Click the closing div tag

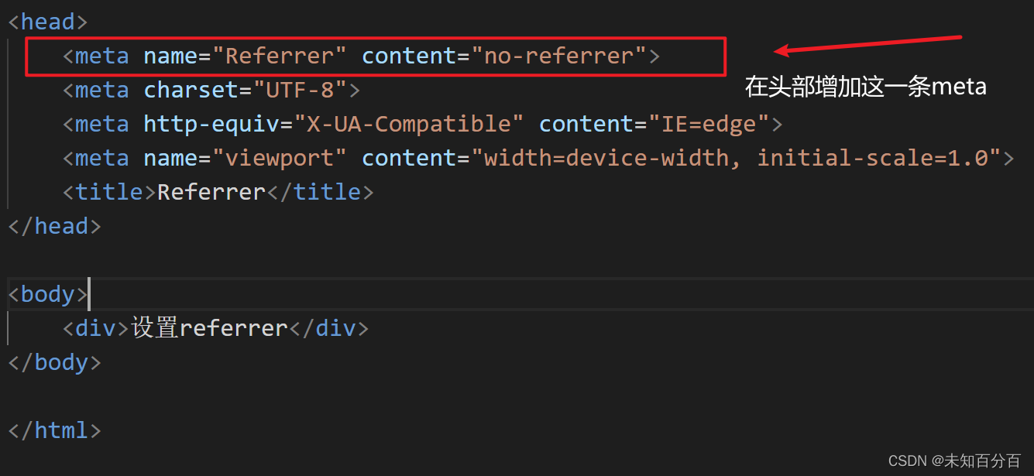328,328
